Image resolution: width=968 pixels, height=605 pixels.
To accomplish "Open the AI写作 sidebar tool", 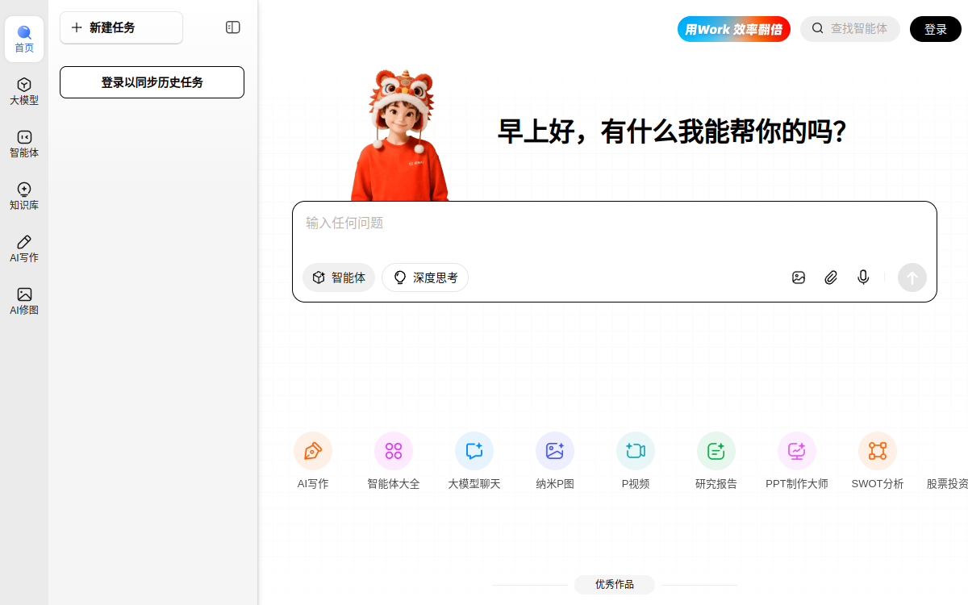I will click(x=24, y=249).
